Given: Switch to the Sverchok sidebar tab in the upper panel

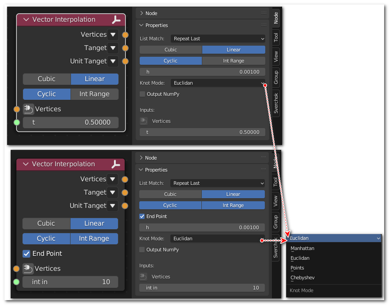Looking at the screenshot, I should pyautogui.click(x=276, y=103).
